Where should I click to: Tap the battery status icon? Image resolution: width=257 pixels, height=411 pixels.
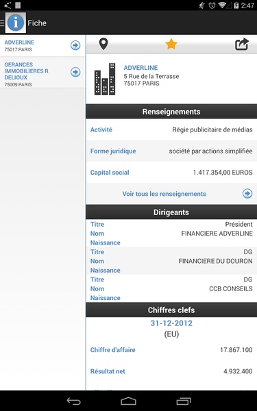(236, 5)
